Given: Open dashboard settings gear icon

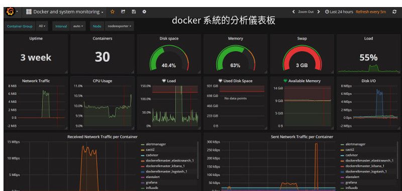Looking at the screenshot, I should pos(144,12).
